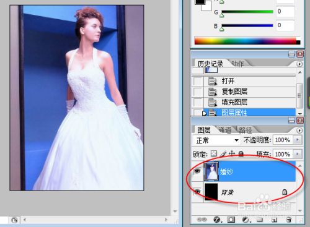
Task: Click the 不透明度 100% field
Action: 283,140
